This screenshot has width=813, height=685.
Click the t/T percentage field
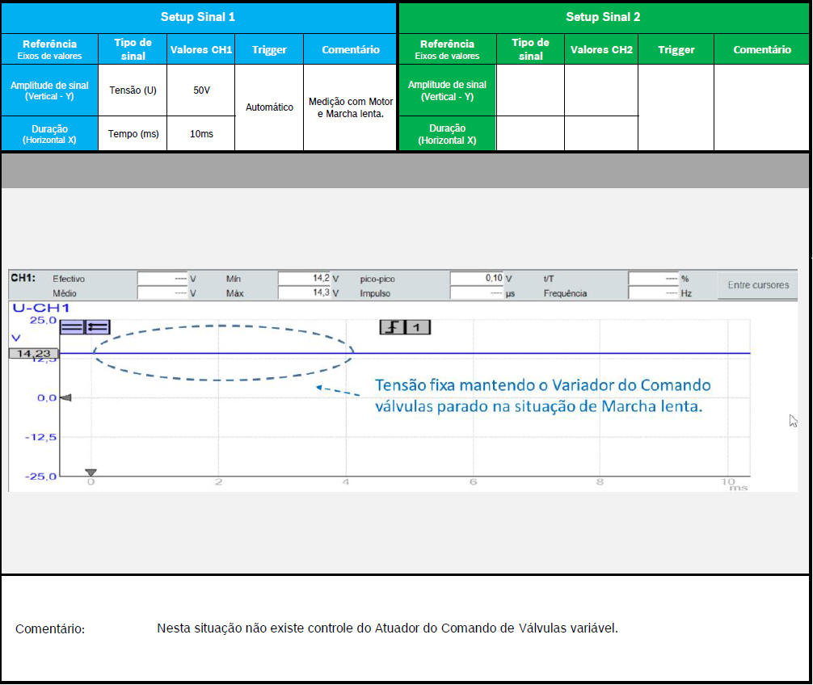coord(653,279)
